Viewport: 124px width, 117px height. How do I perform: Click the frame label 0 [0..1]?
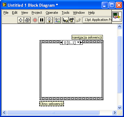[70, 43]
